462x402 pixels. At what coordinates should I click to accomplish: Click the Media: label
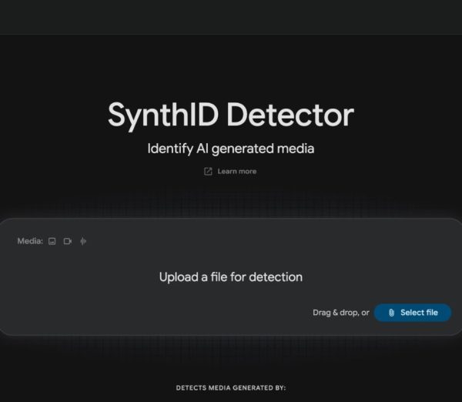(x=30, y=241)
